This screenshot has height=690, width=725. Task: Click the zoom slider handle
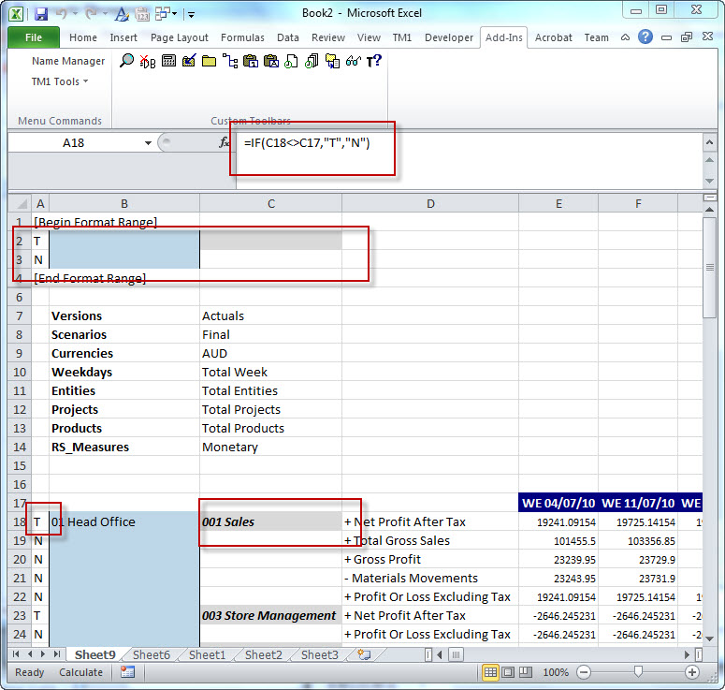638,671
